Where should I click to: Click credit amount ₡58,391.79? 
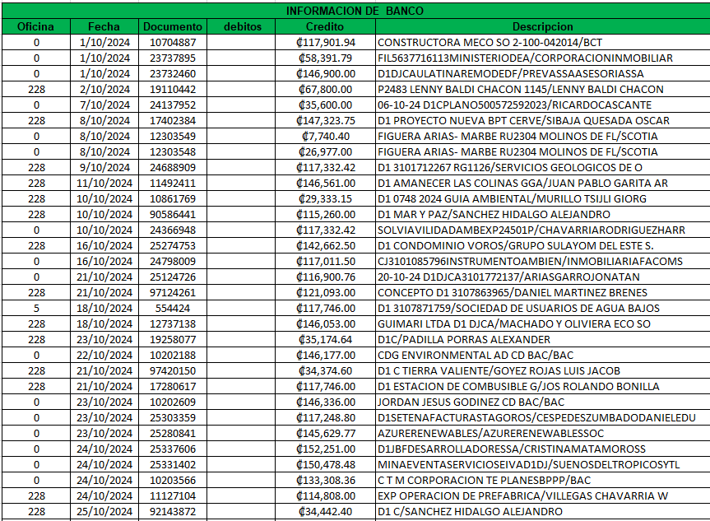coord(326,58)
